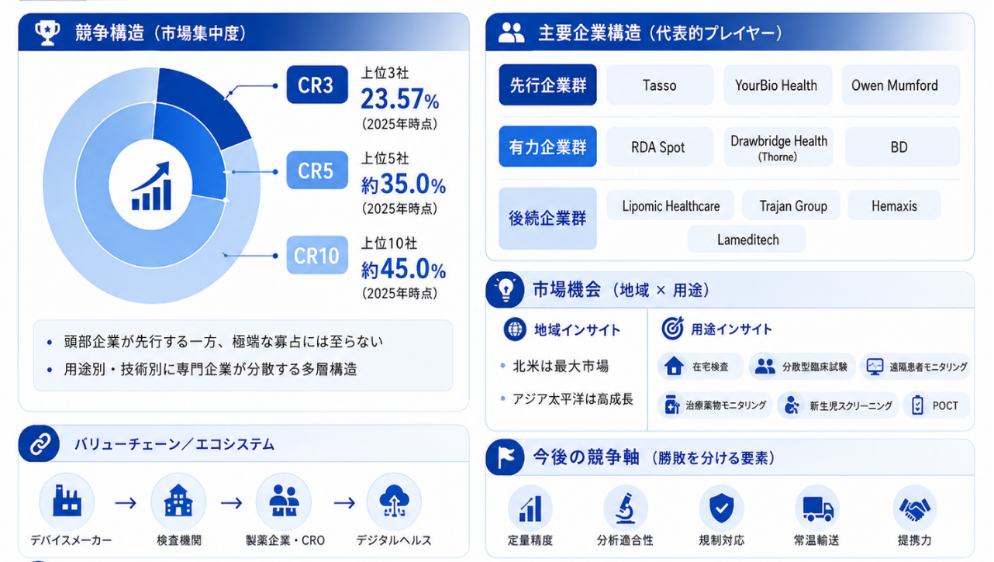Click the 検査機関 label text
This screenshot has width=994, height=562.
coord(178,540)
